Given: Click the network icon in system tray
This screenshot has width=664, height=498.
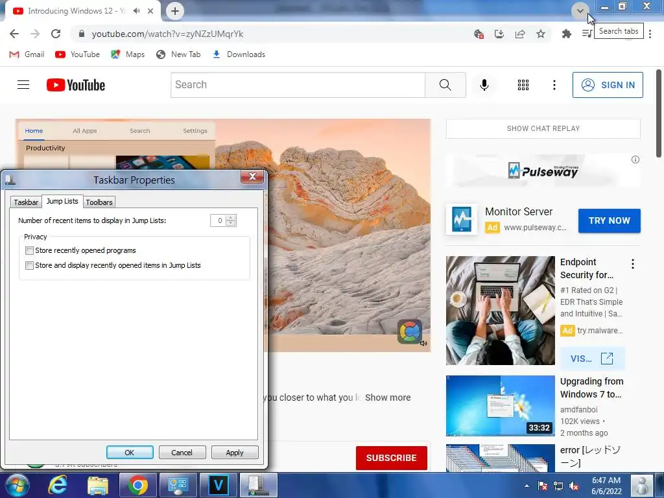Looking at the screenshot, I should tap(558, 486).
